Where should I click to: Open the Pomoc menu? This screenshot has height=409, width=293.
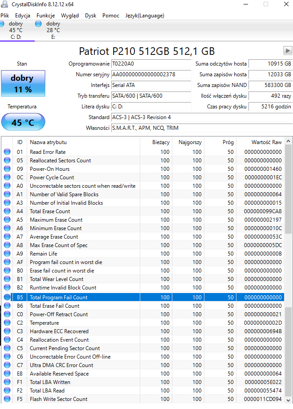[x=111, y=16]
